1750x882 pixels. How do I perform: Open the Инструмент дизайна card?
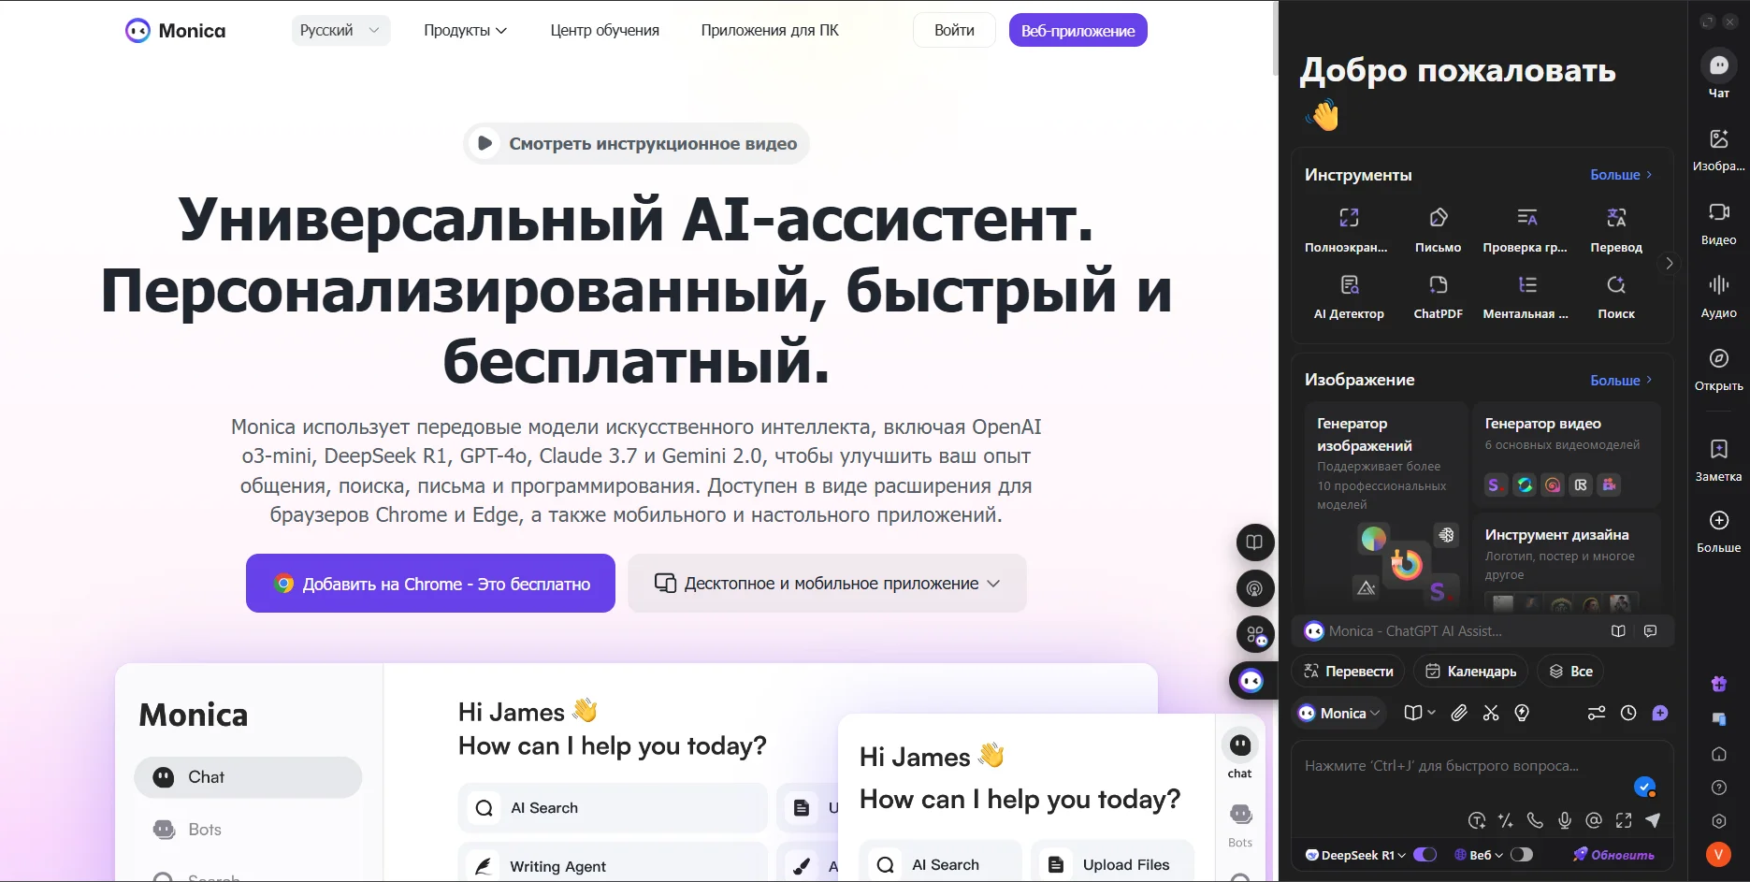pos(1567,562)
